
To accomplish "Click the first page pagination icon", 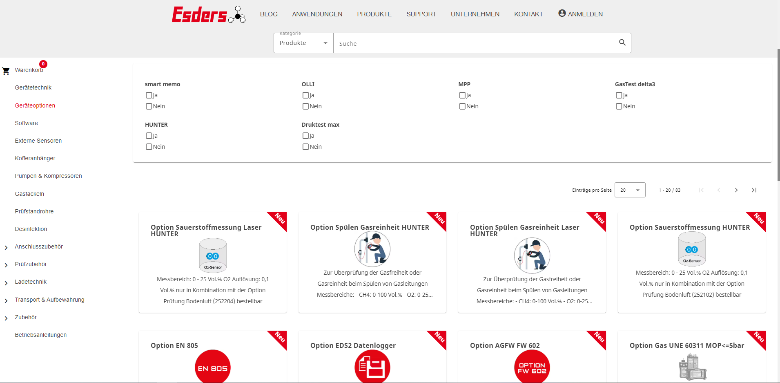I will 701,190.
